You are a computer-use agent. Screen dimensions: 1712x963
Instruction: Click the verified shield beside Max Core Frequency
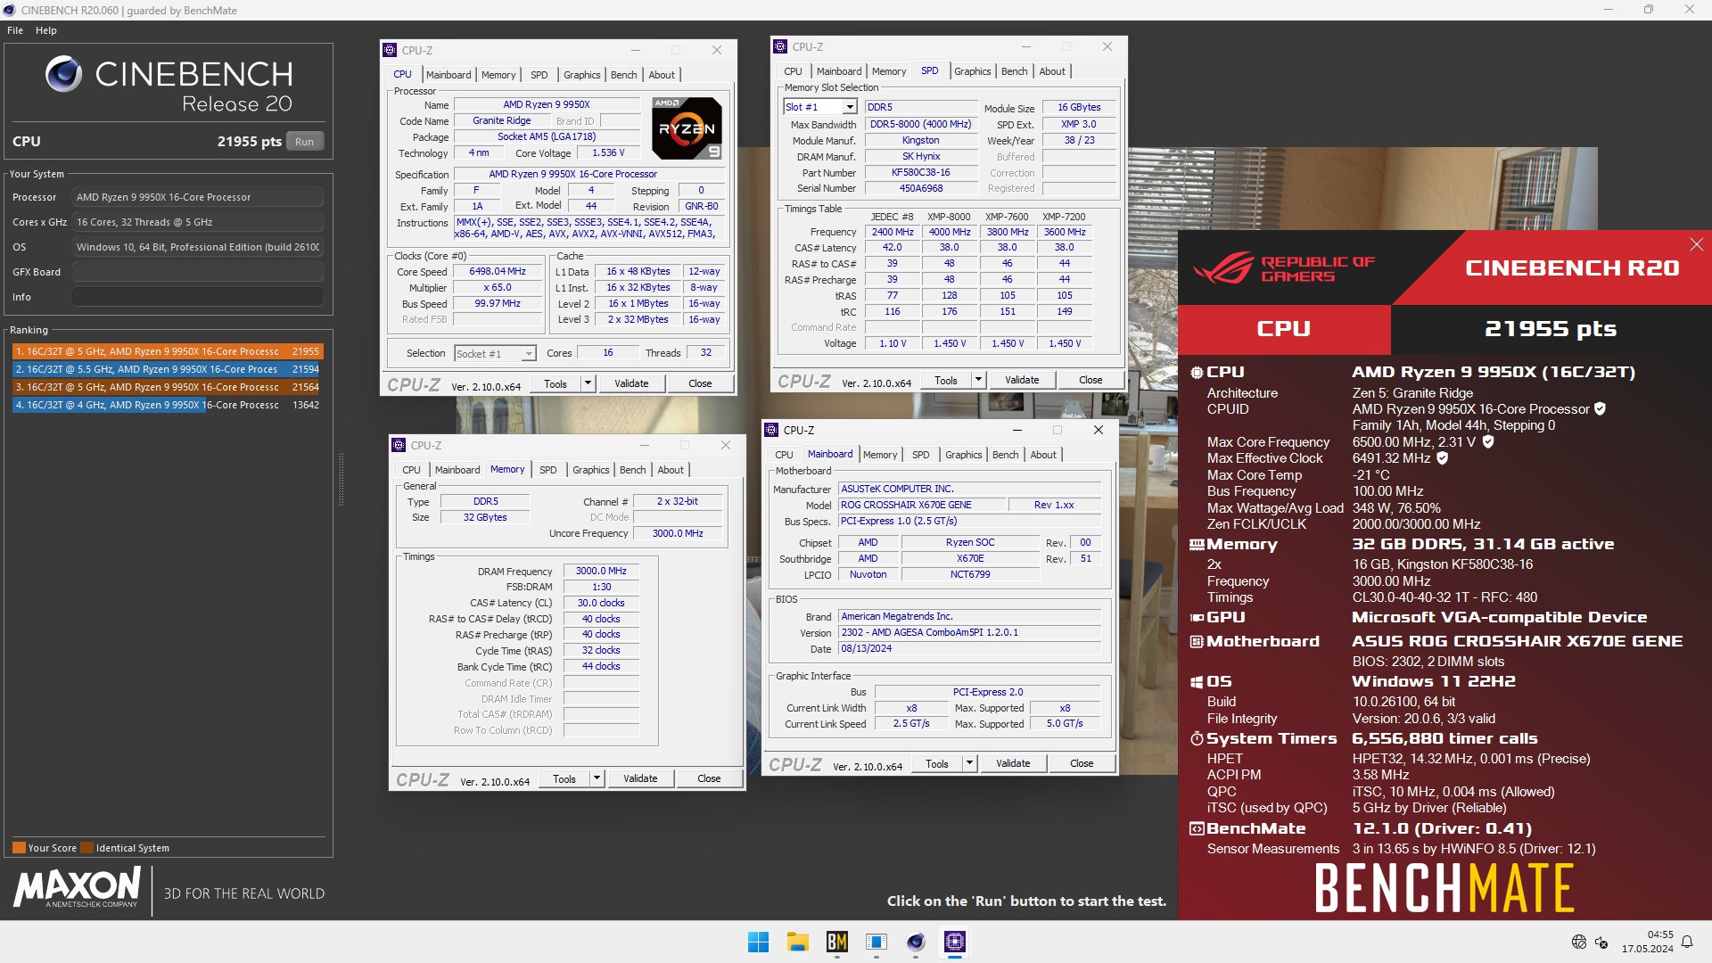[x=1488, y=441]
